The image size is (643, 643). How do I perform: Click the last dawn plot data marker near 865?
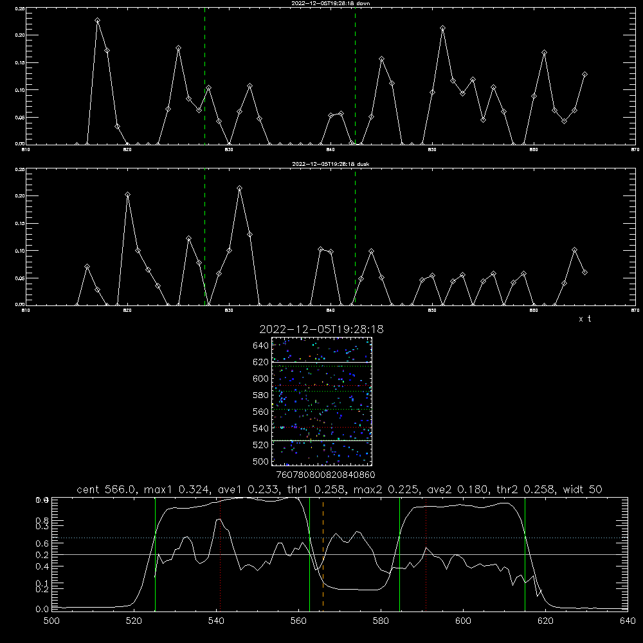pos(584,74)
